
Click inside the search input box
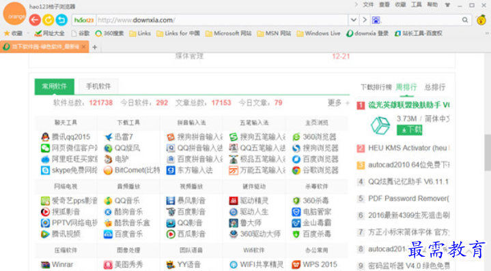[x=421, y=20]
